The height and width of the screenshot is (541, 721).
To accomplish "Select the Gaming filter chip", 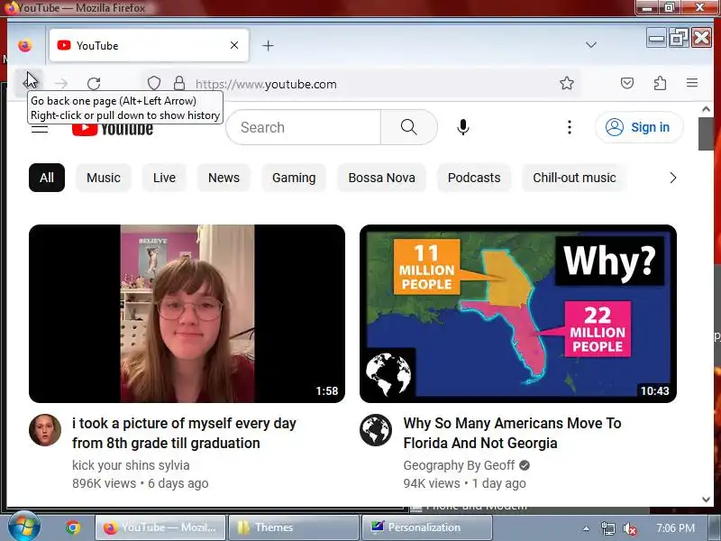I will [294, 178].
